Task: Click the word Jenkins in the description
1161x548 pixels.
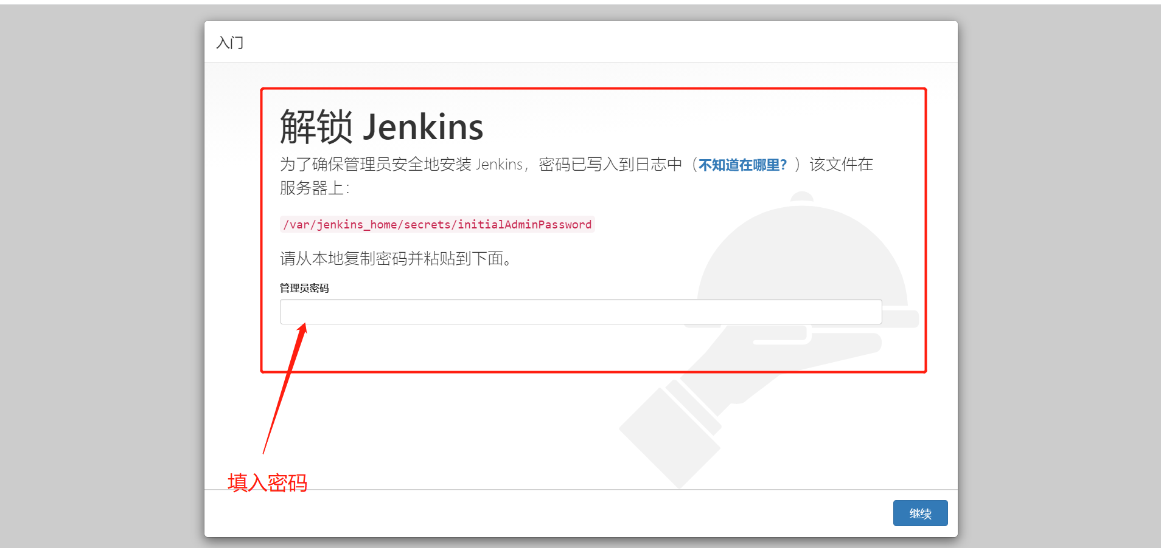Action: click(x=498, y=164)
